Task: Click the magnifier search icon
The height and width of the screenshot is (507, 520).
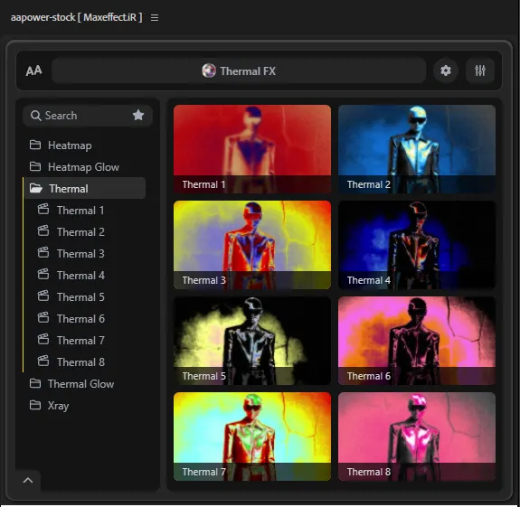Action: 36,116
